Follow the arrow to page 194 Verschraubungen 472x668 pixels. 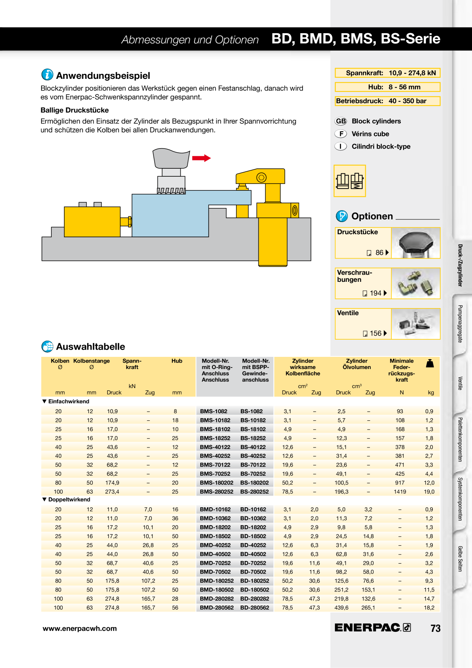click(385, 293)
